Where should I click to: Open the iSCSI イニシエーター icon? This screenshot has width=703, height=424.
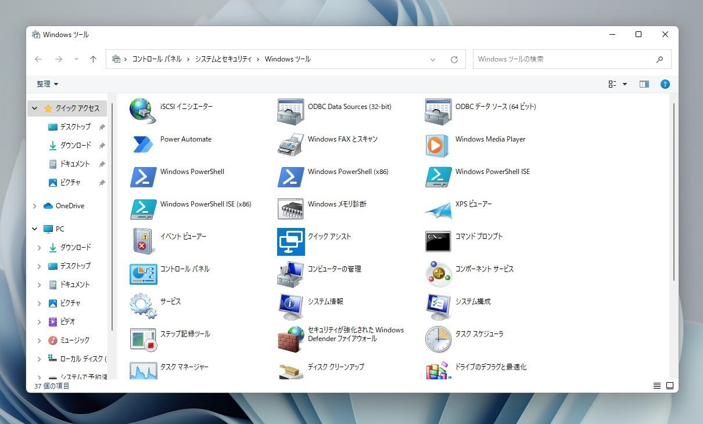point(143,111)
